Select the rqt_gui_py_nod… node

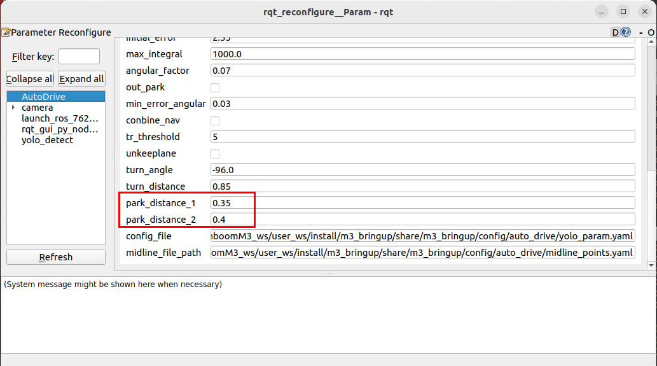[60, 130]
